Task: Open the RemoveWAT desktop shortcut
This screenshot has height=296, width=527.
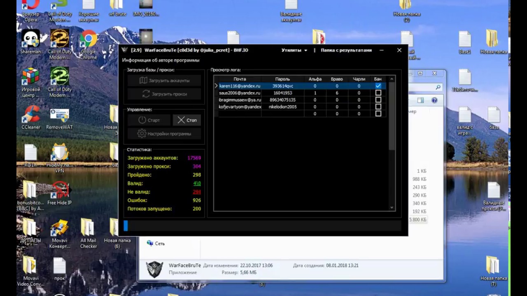Action: (x=60, y=119)
